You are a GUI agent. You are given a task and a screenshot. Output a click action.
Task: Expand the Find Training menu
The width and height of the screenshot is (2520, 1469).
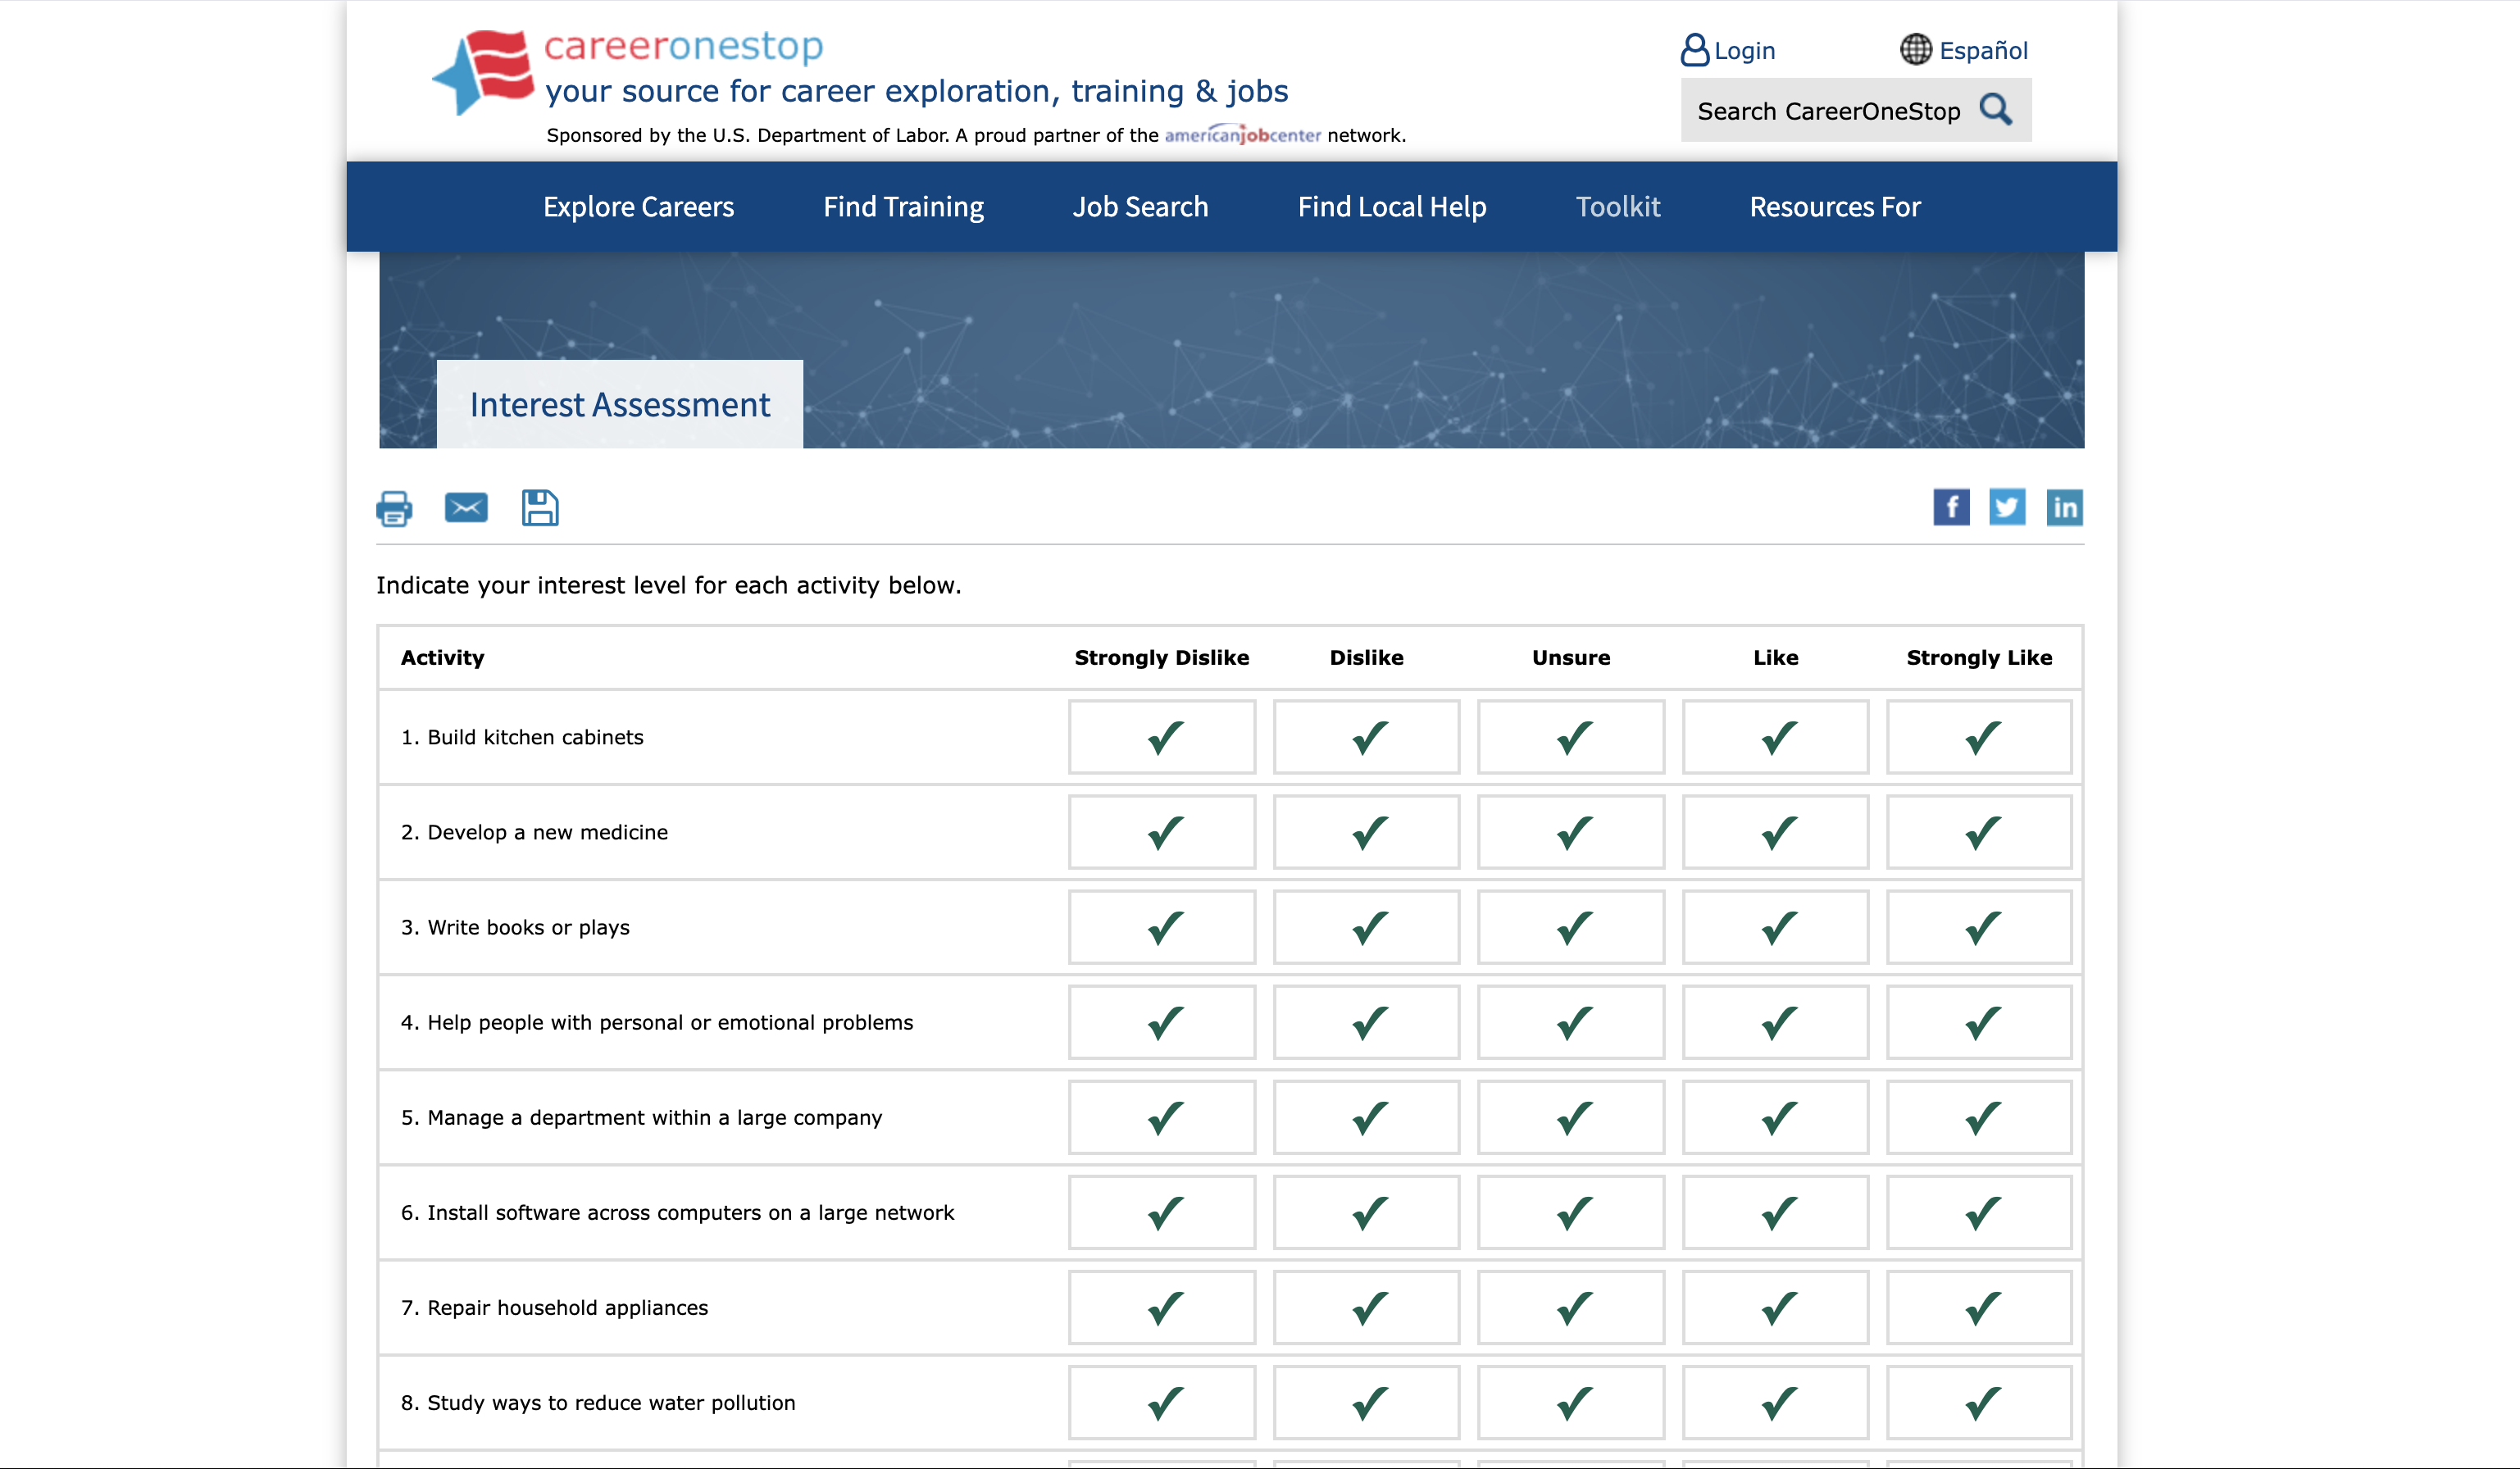(903, 206)
